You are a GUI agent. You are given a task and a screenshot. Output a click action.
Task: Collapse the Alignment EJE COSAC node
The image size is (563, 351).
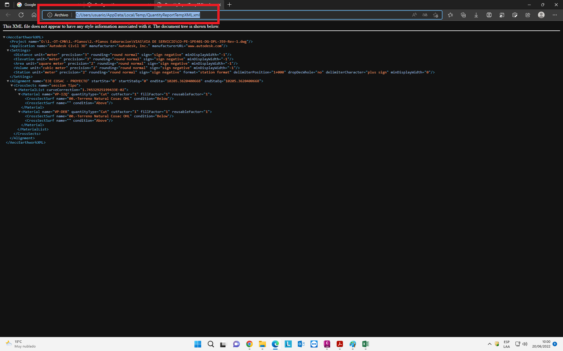click(8, 81)
